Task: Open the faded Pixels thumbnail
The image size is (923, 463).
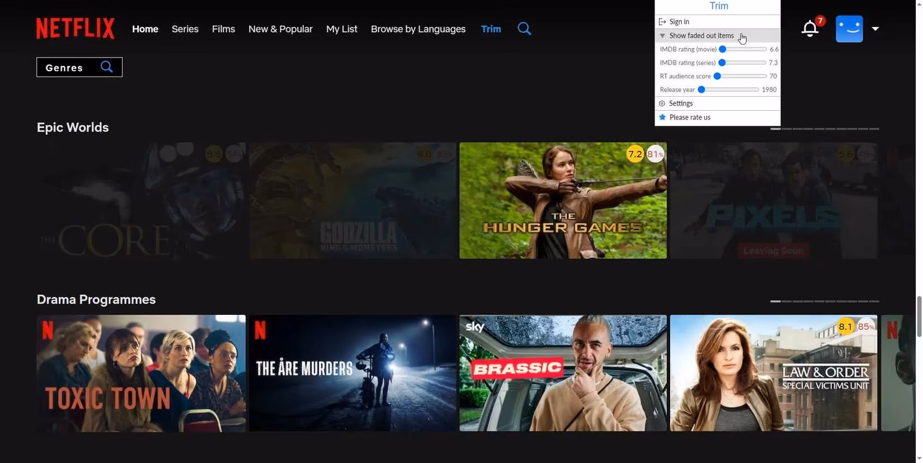Action: [774, 200]
